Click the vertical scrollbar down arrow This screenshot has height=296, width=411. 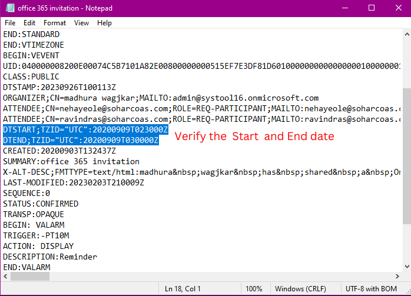(x=407, y=267)
